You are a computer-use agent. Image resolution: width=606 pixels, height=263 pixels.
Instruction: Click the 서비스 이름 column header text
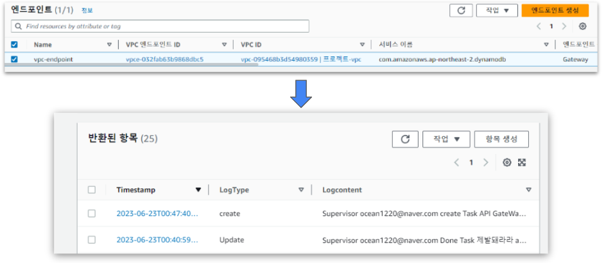pyautogui.click(x=395, y=45)
